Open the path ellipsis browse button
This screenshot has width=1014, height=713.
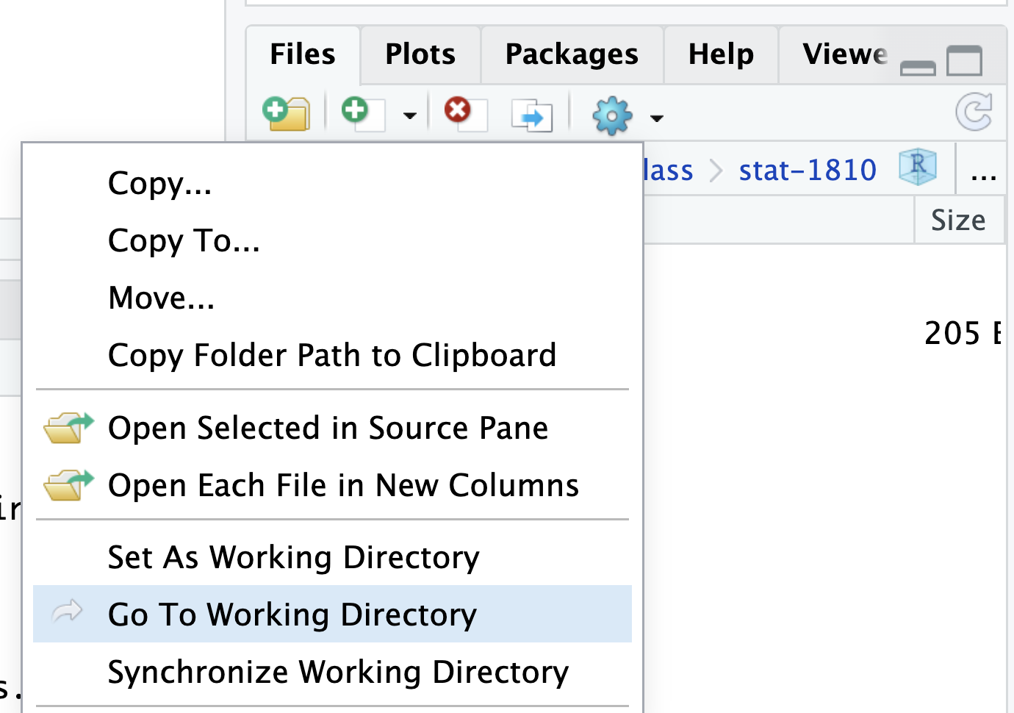(983, 171)
